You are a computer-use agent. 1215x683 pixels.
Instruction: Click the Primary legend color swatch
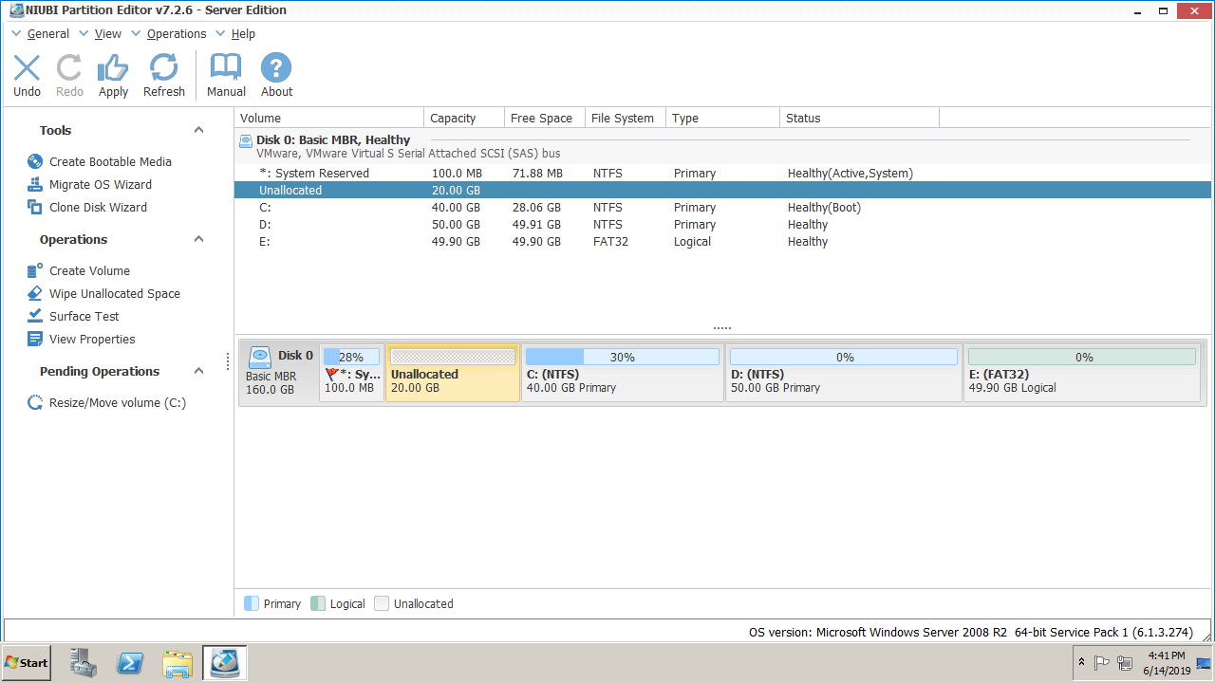(252, 603)
